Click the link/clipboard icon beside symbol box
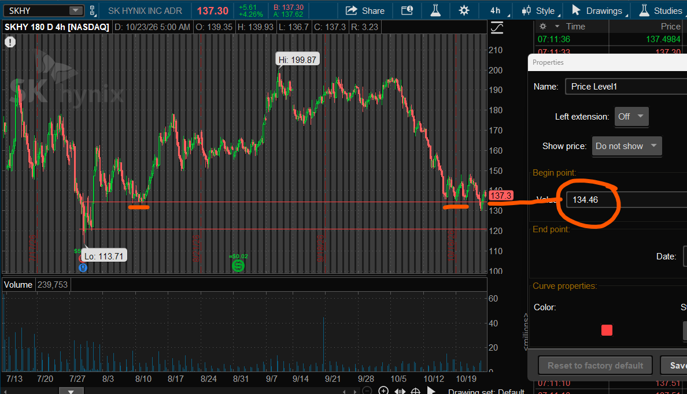Image resolution: width=687 pixels, height=394 pixels. tap(93, 10)
